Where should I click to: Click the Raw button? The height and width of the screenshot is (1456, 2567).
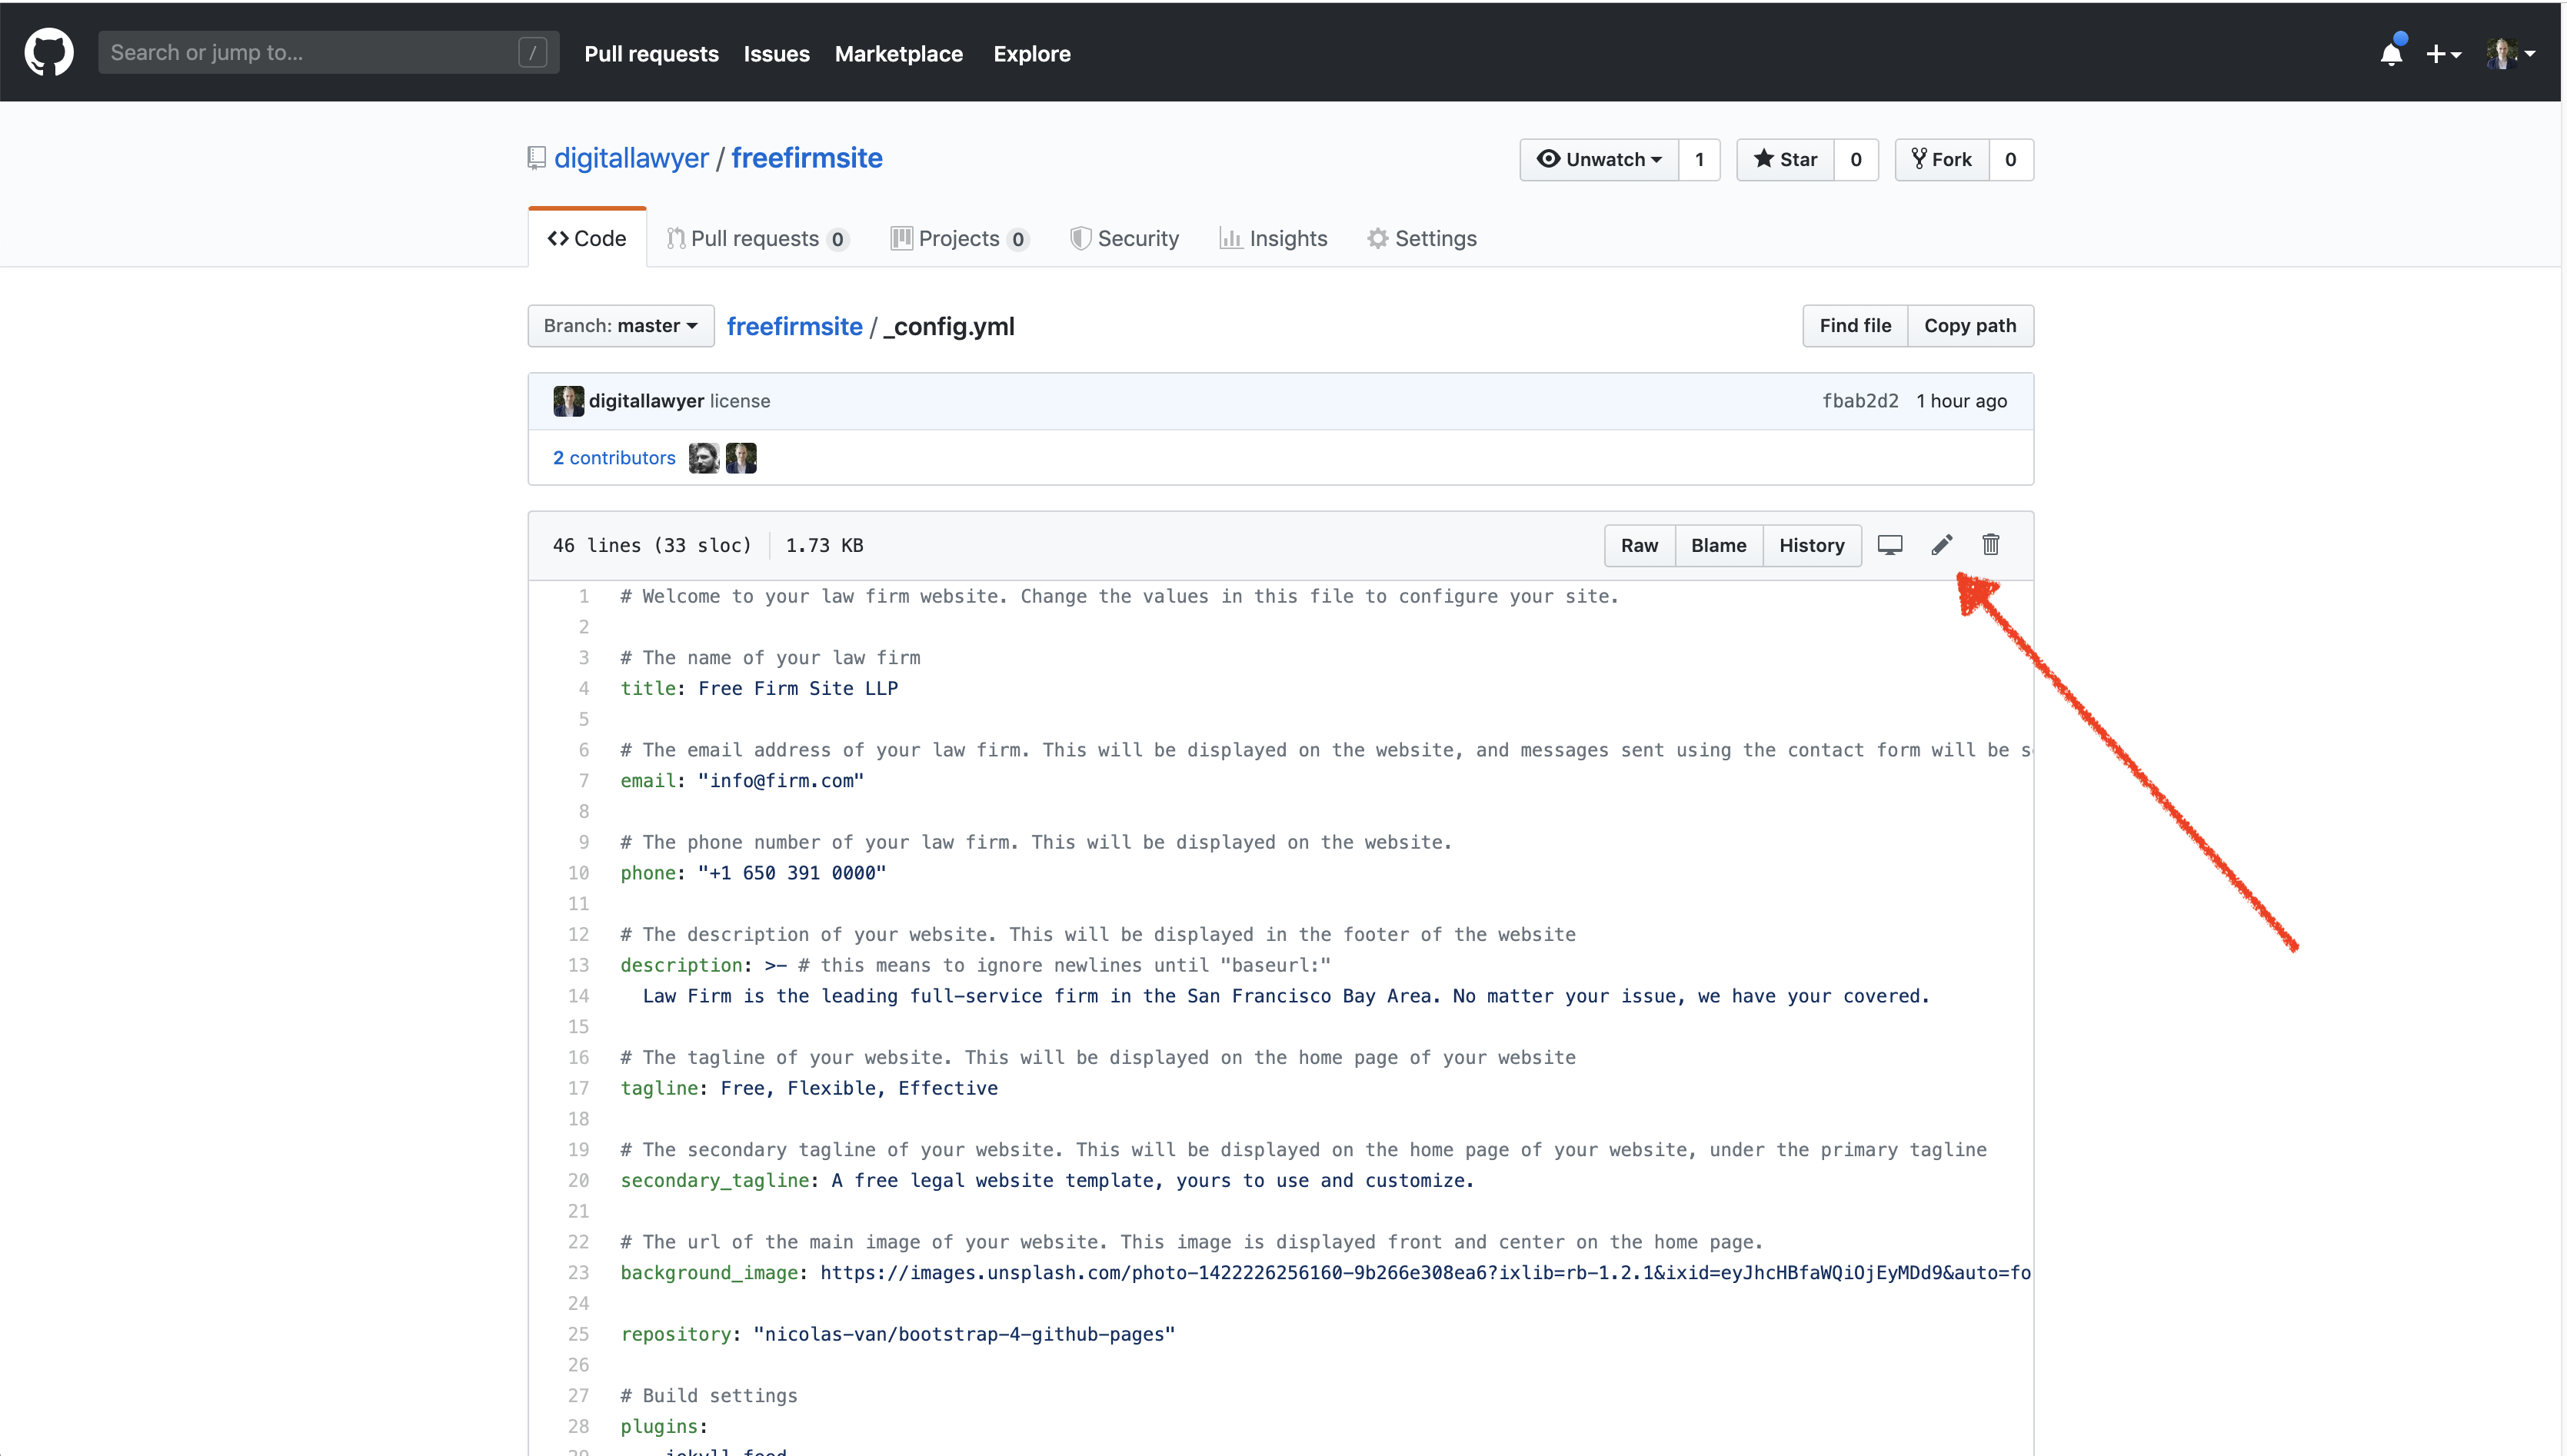[x=1639, y=546]
